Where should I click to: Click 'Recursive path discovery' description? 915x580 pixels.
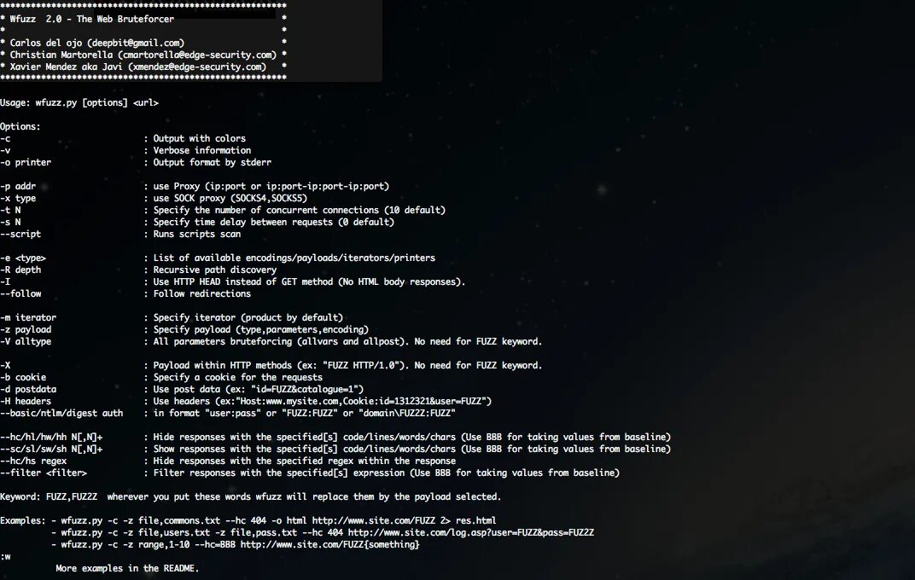(x=215, y=270)
